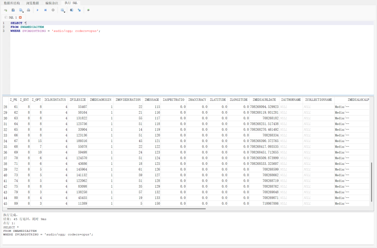The width and height of the screenshot is (377, 248).
Task: Click the ZFILESIZE column header
Action: point(77,100)
